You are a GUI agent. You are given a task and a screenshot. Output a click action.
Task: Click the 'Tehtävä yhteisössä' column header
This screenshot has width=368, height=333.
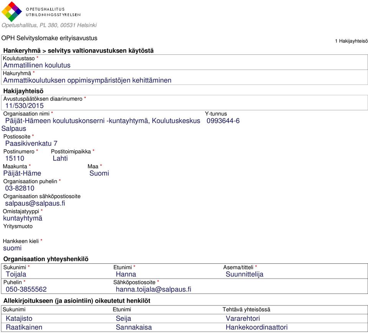click(246, 310)
